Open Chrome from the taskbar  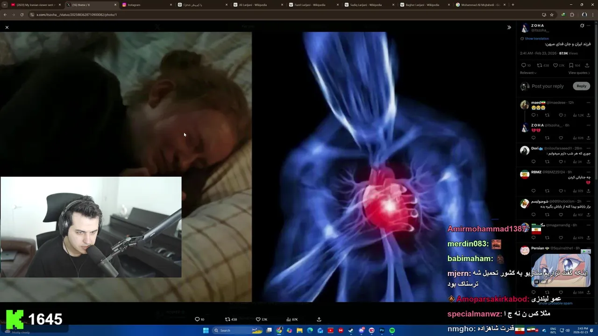point(279,330)
